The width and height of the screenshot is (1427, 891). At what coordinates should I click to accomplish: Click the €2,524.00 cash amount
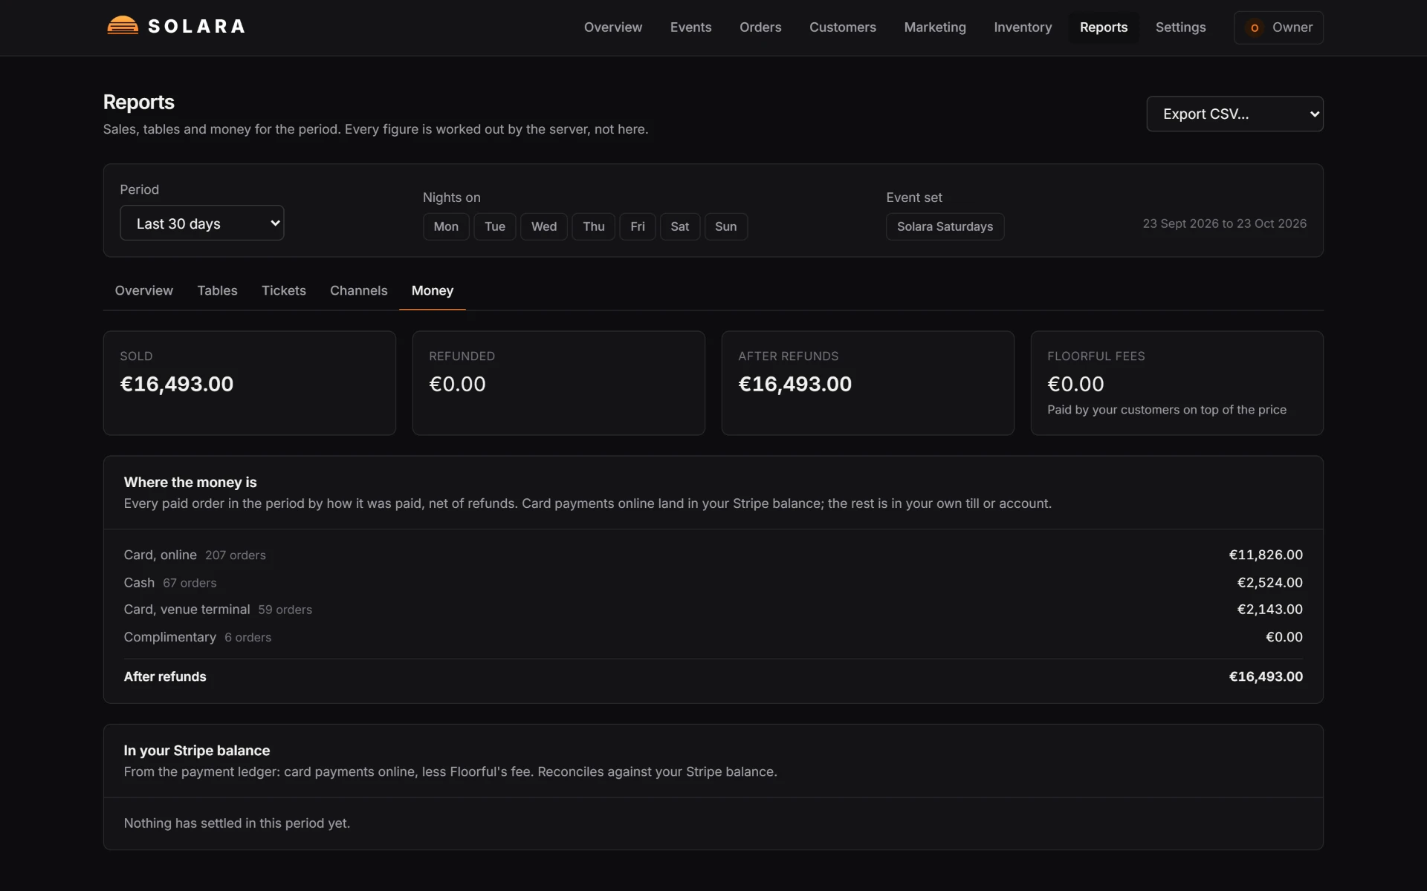tap(1269, 583)
